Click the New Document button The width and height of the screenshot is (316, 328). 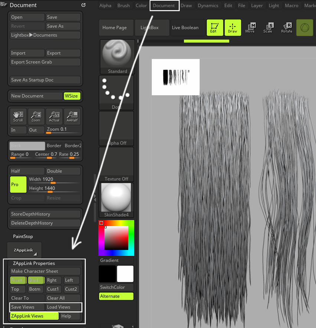(x=36, y=96)
